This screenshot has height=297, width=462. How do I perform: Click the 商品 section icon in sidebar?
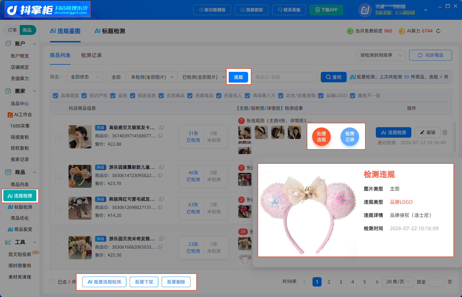point(8,172)
